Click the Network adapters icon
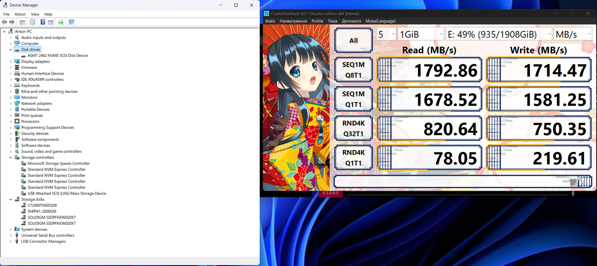Screen dimensions: 597x266 (x=17, y=103)
